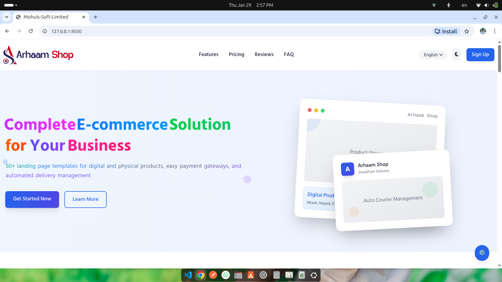Open the gear-shaped app in the dock
This screenshot has height=282, width=502.
click(x=263, y=275)
